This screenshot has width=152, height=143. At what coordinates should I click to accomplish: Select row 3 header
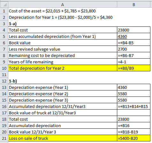coord(4,24)
